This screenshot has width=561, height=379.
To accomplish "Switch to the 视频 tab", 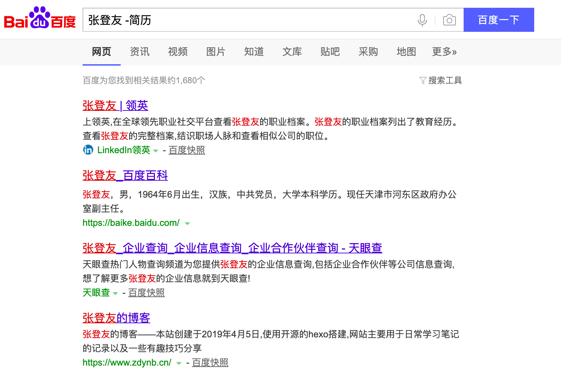I will (178, 52).
